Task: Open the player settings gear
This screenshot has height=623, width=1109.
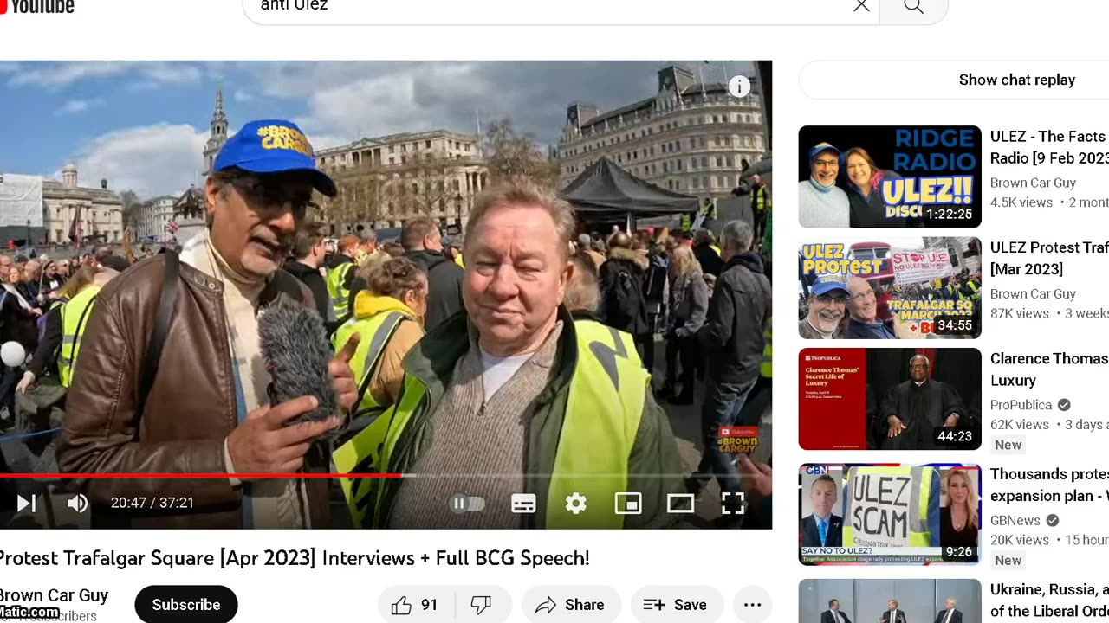Action: [x=576, y=503]
